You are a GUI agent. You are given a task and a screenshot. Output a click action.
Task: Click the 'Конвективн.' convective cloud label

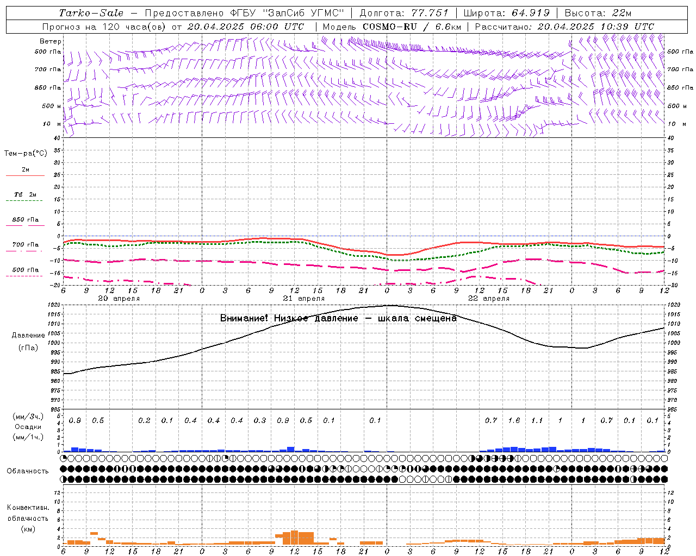pyautogui.click(x=28, y=508)
